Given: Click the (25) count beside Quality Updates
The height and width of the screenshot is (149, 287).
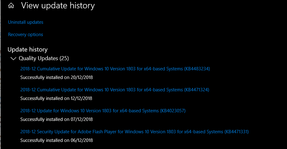Looking at the screenshot, I should [x=64, y=58].
